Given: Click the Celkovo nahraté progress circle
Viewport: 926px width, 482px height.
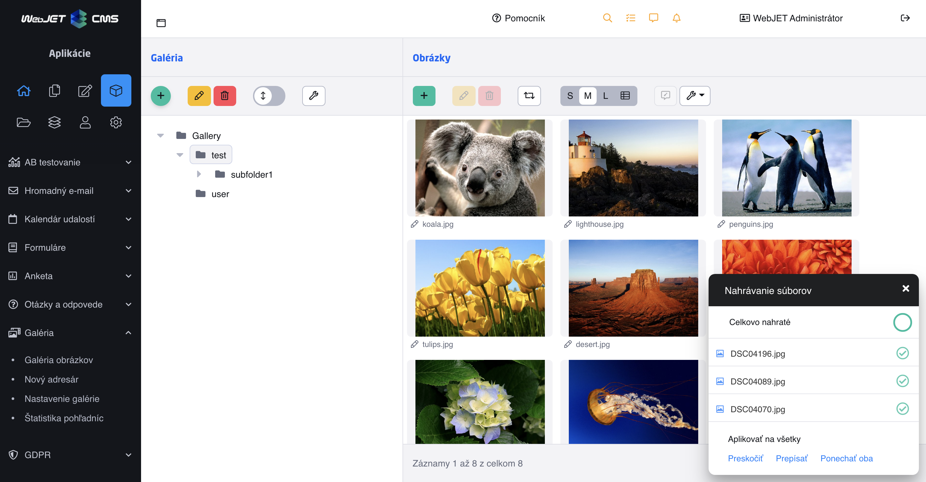Looking at the screenshot, I should pyautogui.click(x=902, y=322).
